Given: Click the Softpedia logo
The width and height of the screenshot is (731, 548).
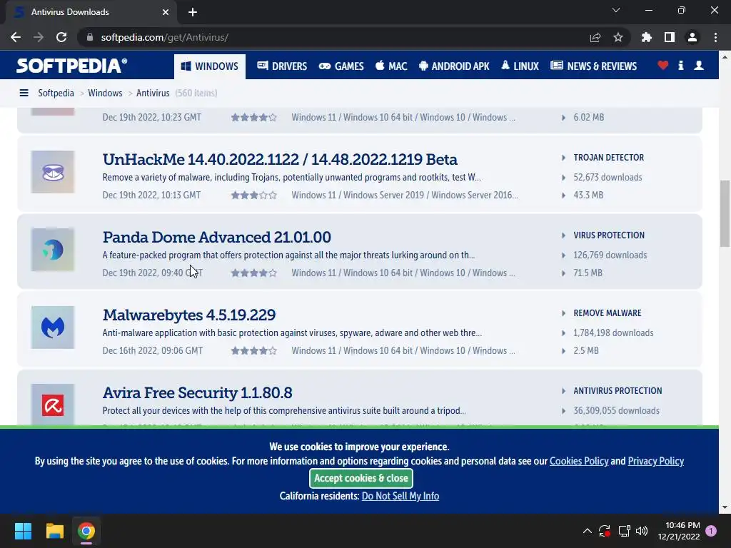Looking at the screenshot, I should pos(71,66).
